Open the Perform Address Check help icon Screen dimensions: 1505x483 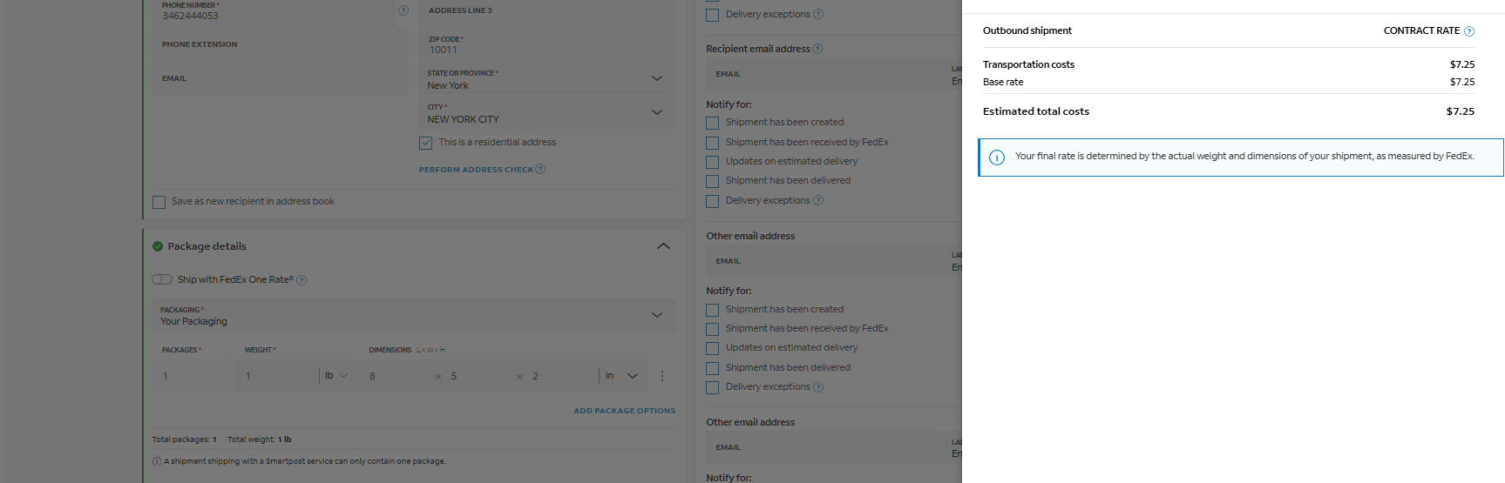pyautogui.click(x=540, y=169)
